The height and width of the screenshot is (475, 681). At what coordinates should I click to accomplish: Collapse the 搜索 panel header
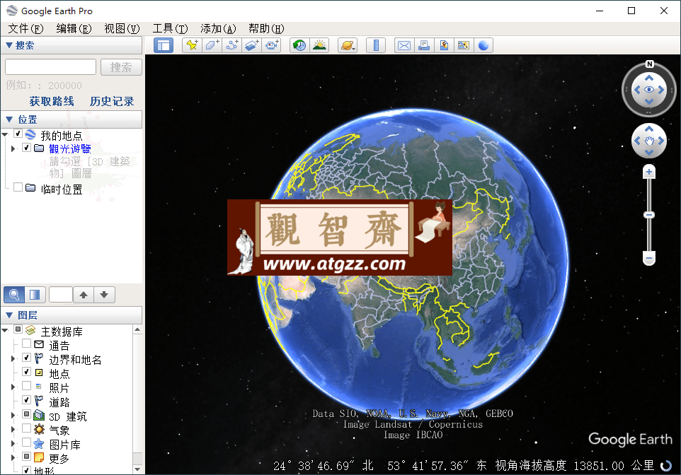coord(71,45)
